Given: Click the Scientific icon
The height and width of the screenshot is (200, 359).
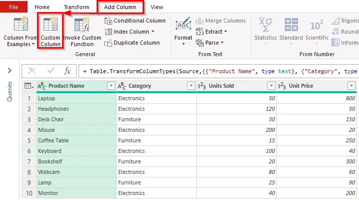Looking at the screenshot, I should tap(317, 25).
